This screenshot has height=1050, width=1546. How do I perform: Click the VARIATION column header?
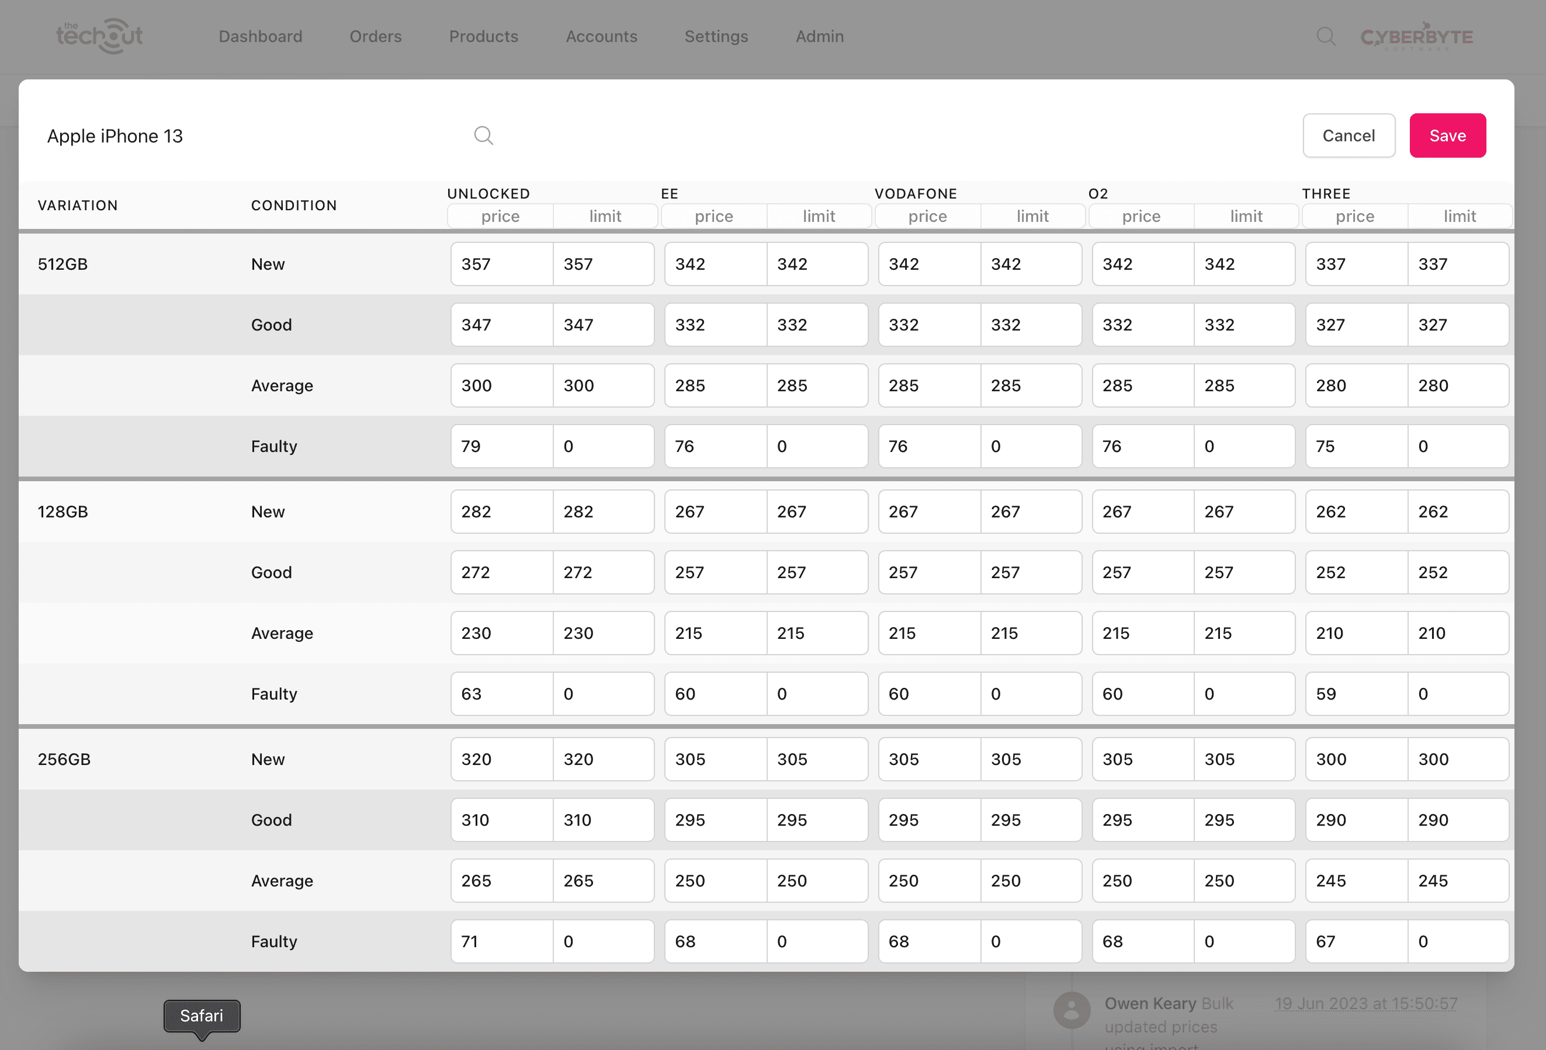pos(78,206)
